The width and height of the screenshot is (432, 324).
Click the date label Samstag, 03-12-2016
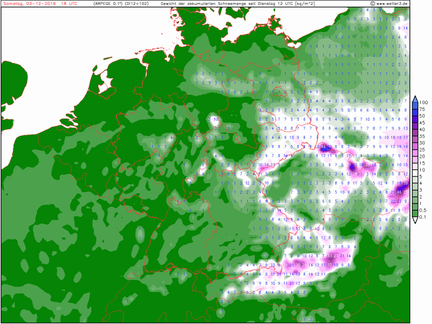[x=28, y=4]
